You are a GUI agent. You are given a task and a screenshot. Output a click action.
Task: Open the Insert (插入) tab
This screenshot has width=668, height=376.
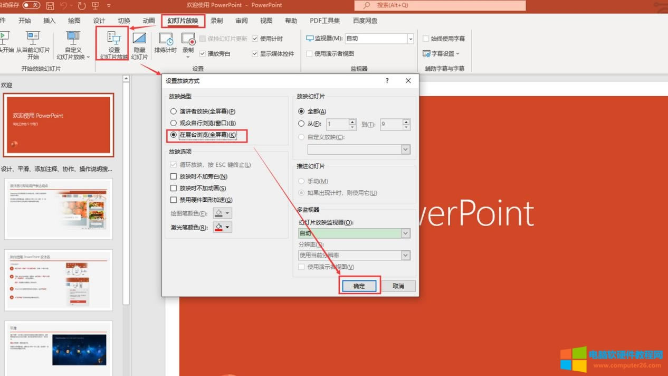[49, 21]
